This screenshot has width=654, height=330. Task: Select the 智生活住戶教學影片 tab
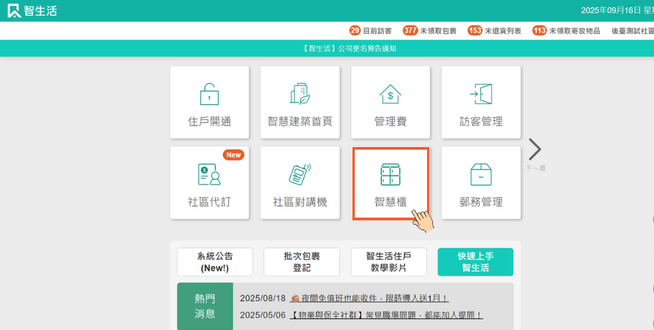[388, 262]
